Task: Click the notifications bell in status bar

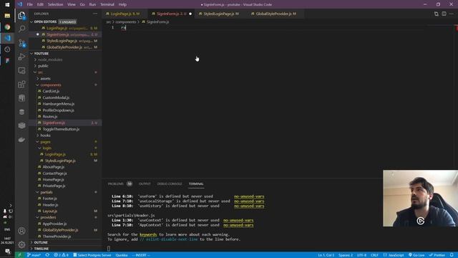Action: 452,255
